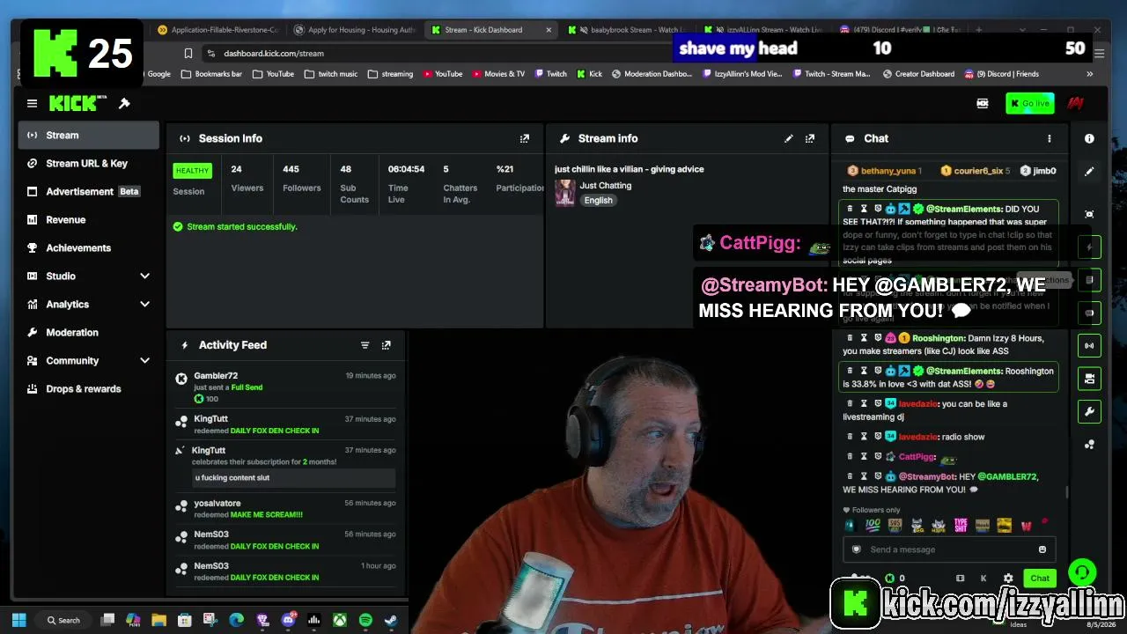
Task: Open the emoji picker in the message box
Action: (1042, 549)
